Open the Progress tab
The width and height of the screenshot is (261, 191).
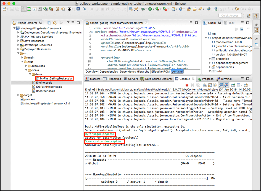click(205, 79)
